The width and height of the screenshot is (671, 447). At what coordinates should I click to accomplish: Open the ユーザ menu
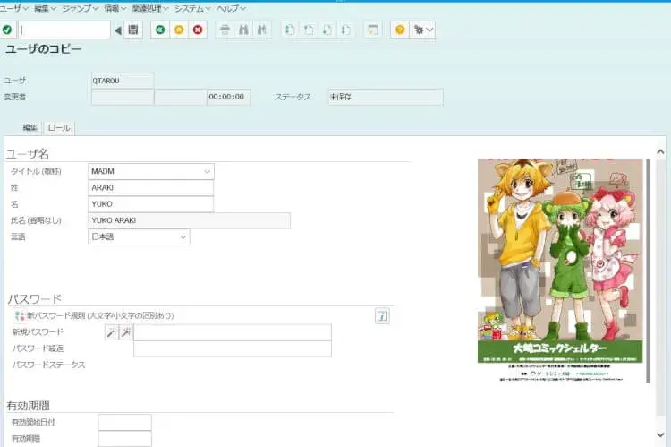13,8
